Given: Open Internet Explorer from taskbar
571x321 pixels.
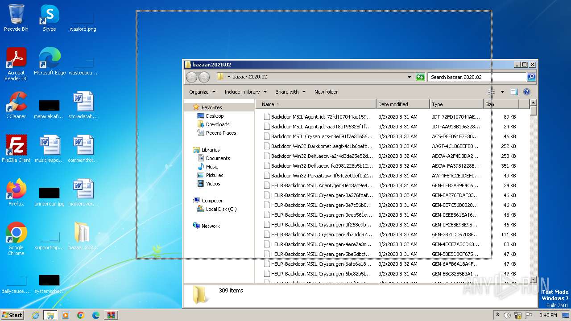Looking at the screenshot, I should click(x=35, y=315).
